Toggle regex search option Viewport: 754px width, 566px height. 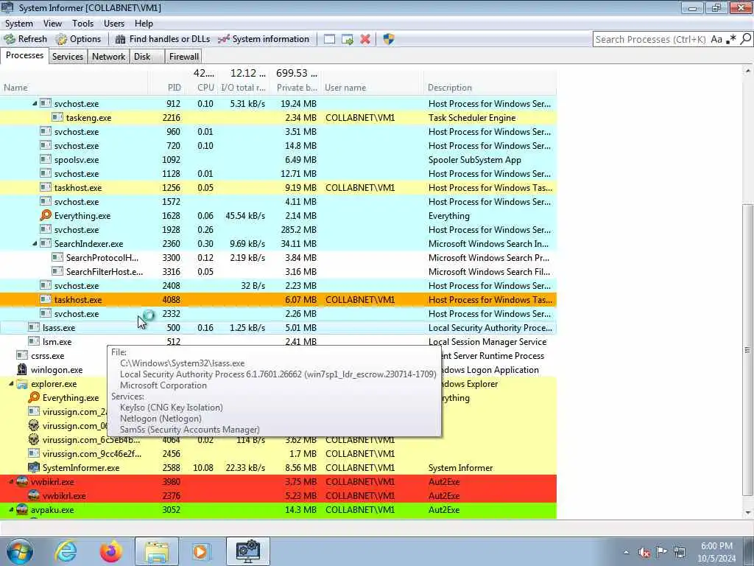731,40
